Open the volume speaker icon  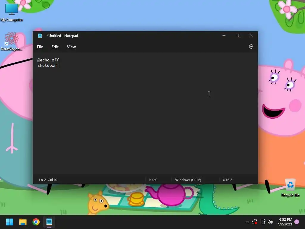[270, 222]
